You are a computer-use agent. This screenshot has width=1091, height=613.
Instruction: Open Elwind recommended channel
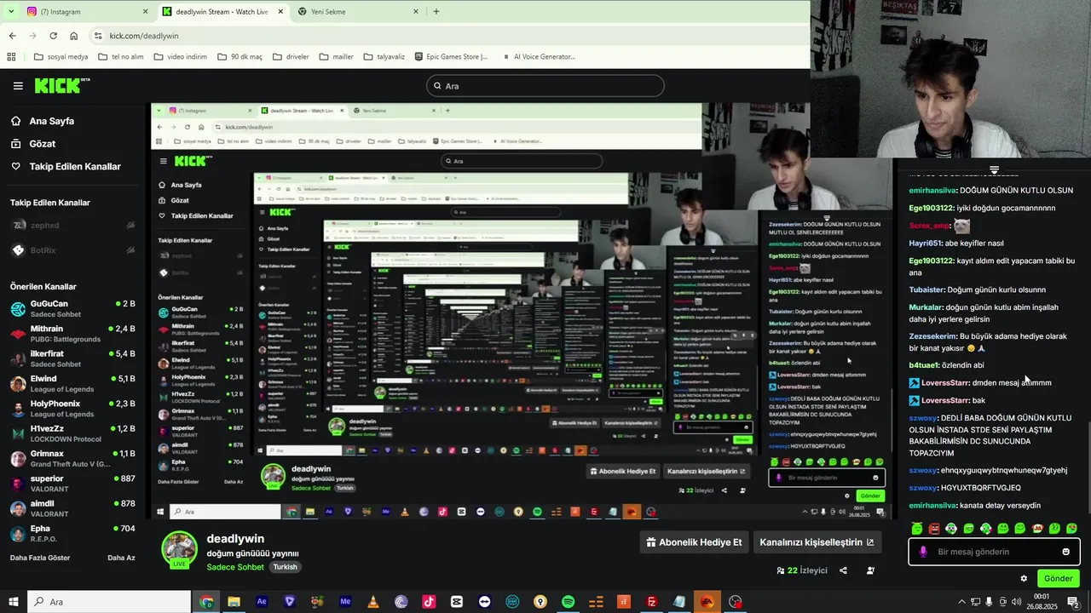[x=72, y=383]
